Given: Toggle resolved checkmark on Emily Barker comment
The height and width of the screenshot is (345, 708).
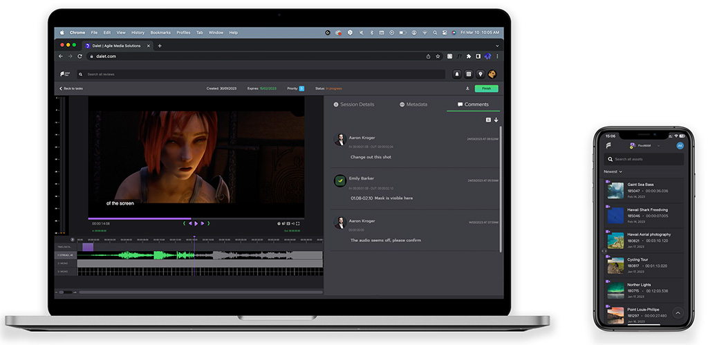Looking at the screenshot, I should pos(339,180).
